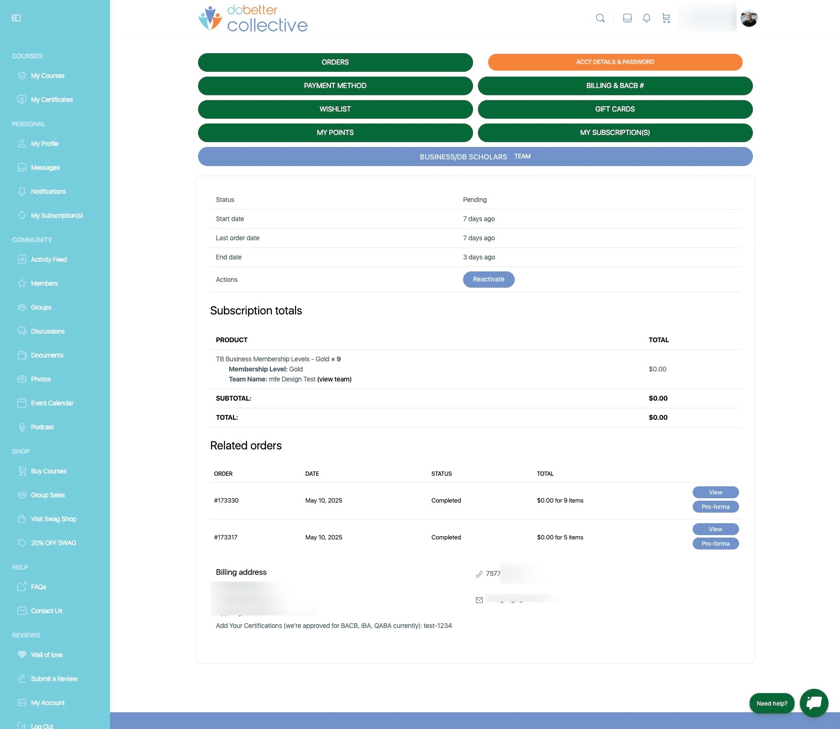The image size is (840, 729).
Task: Open My Courses in the sidebar
Action: pyautogui.click(x=47, y=76)
